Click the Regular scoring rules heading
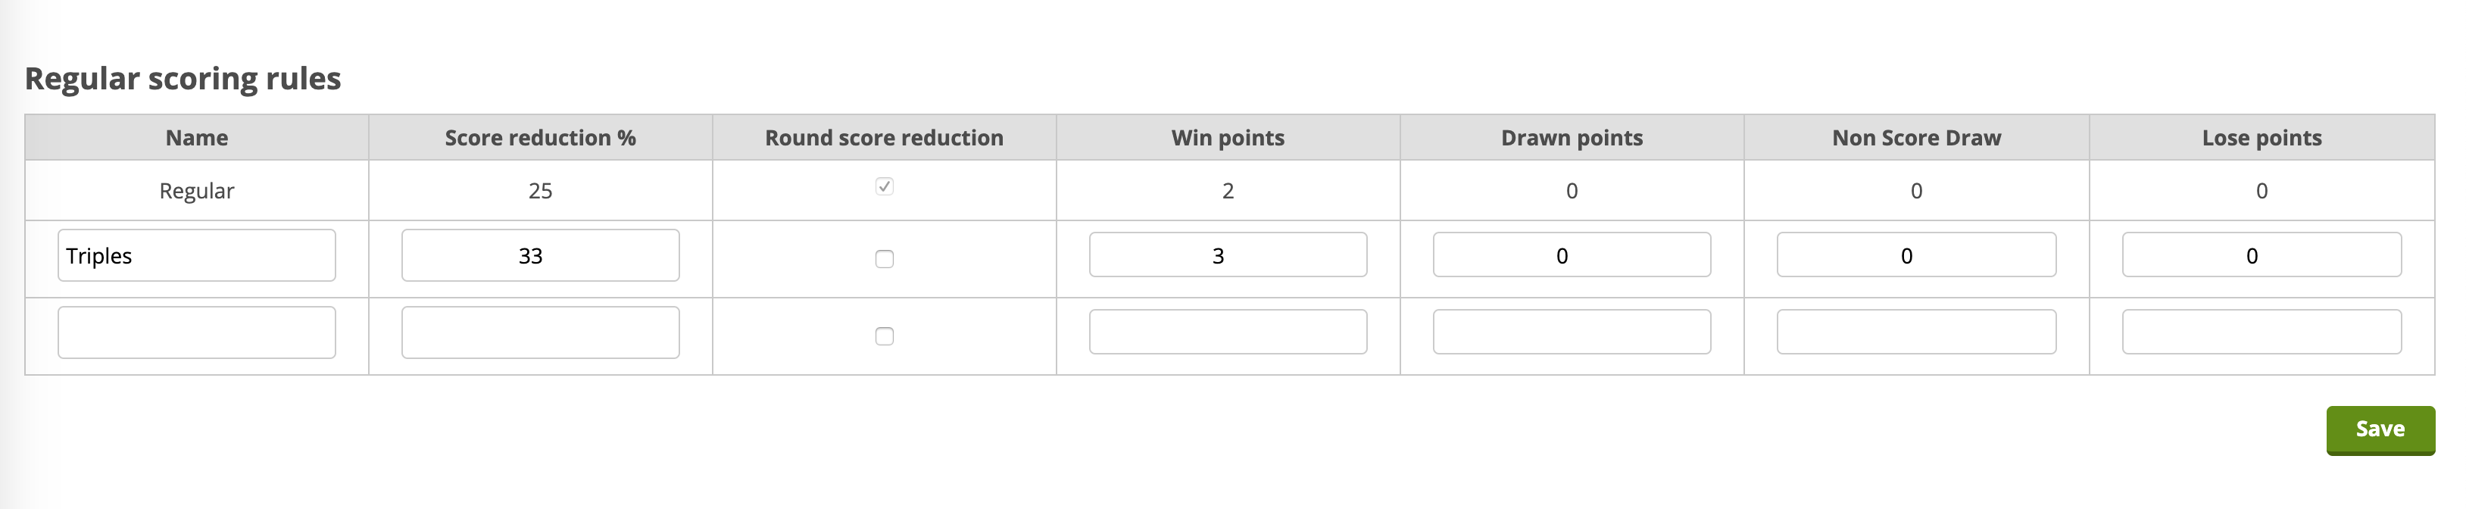The height and width of the screenshot is (509, 2466). 183,79
